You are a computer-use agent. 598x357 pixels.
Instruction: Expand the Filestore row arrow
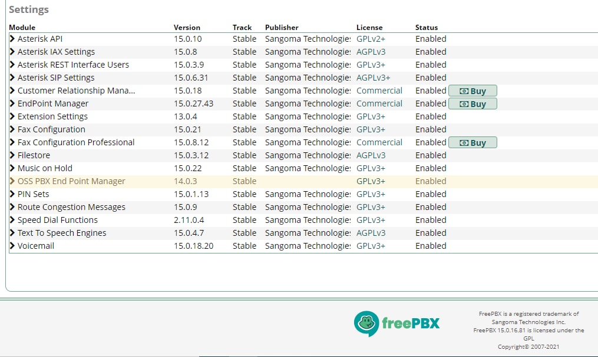coord(12,155)
